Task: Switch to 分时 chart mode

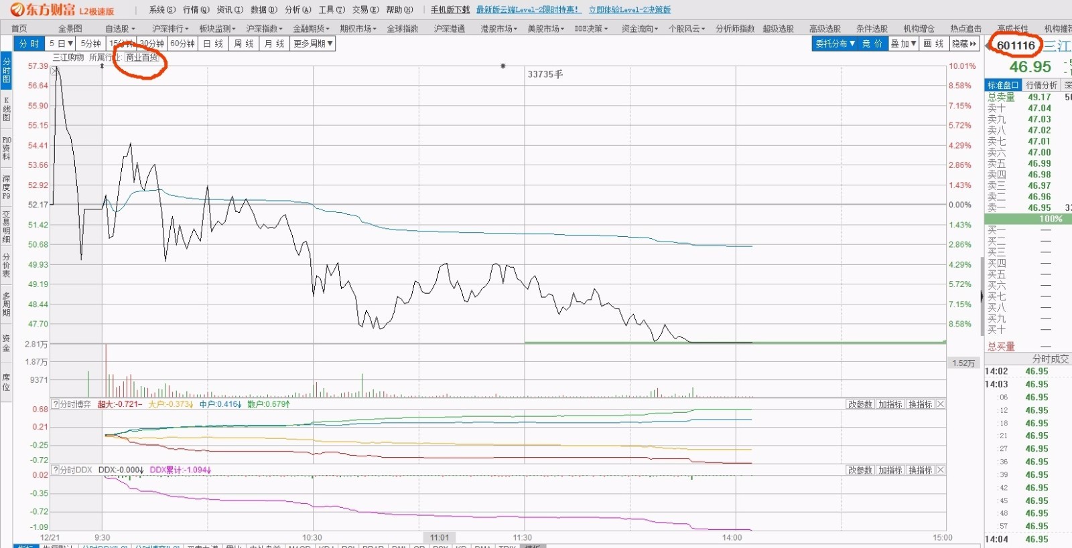Action: pos(29,43)
